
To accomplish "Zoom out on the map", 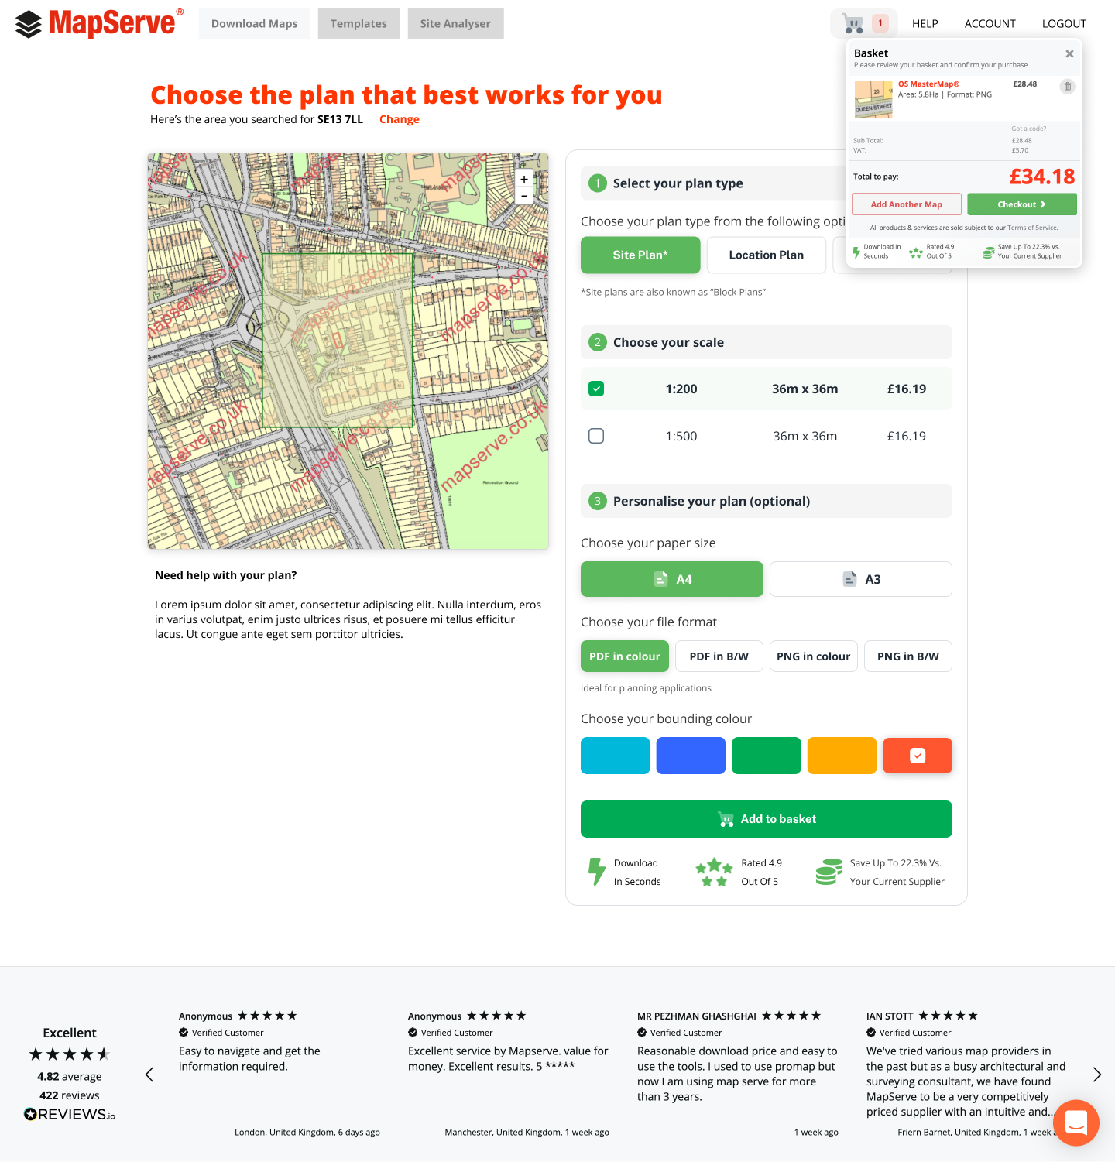I will 524,197.
